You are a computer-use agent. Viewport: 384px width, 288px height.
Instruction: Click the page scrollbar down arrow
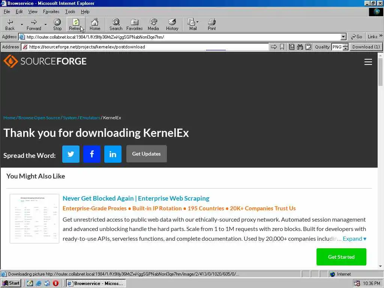[x=380, y=266]
